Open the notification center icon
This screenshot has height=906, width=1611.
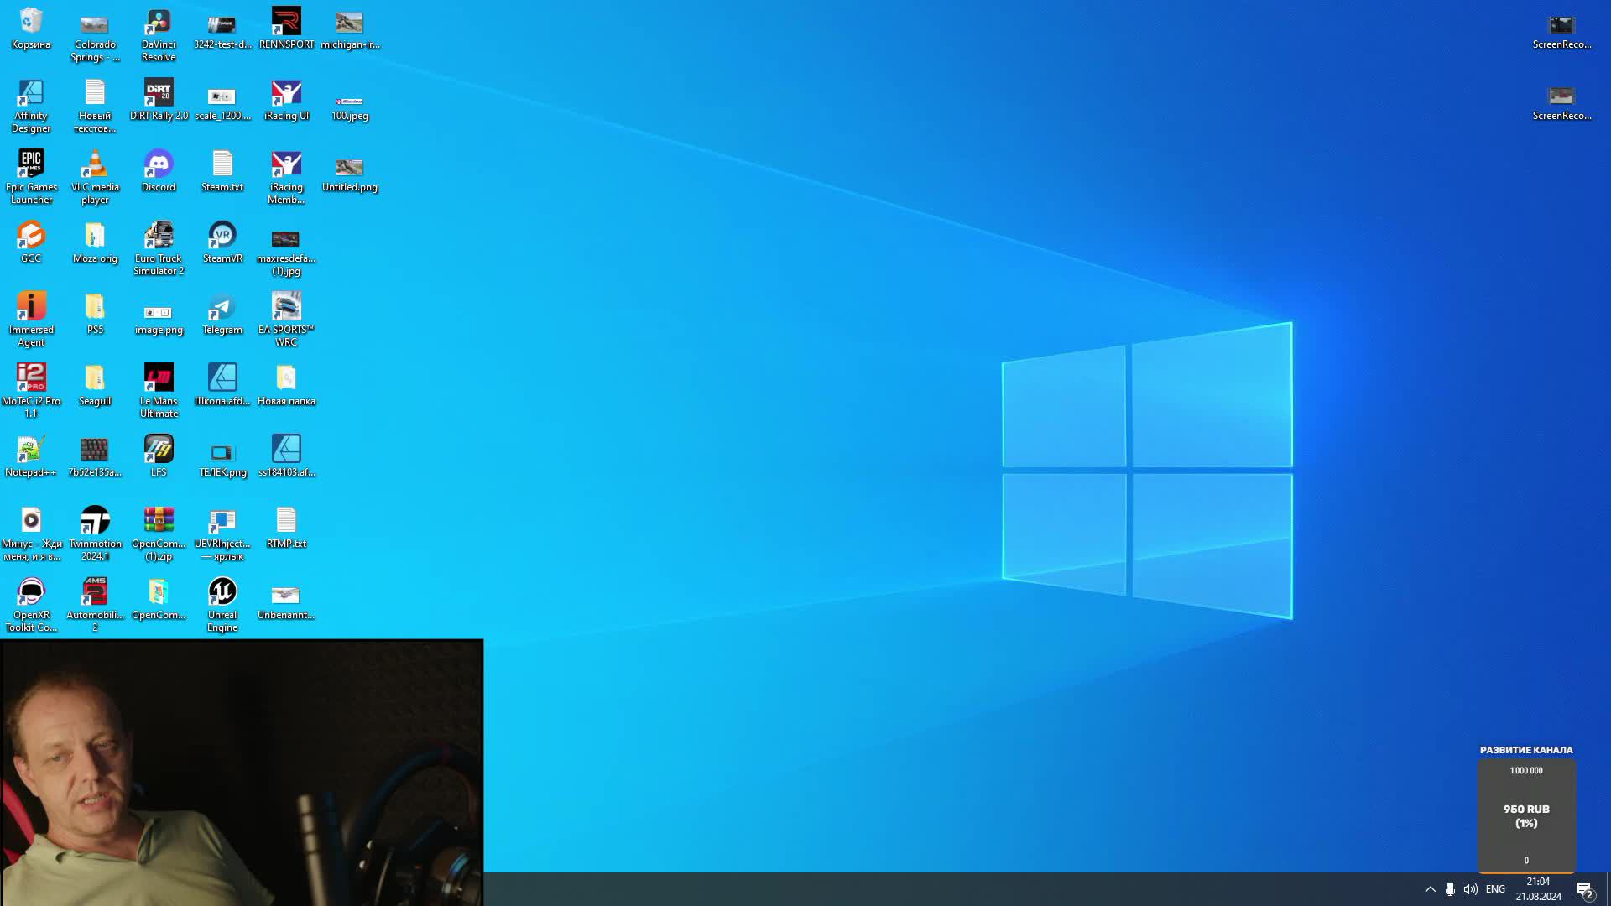point(1584,890)
